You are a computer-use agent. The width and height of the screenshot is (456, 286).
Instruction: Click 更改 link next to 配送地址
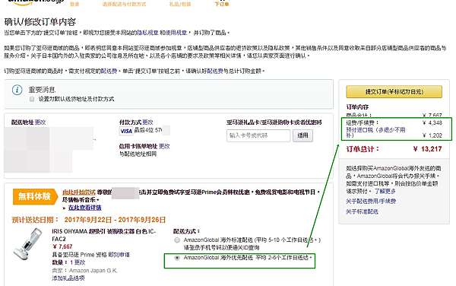pos(40,122)
